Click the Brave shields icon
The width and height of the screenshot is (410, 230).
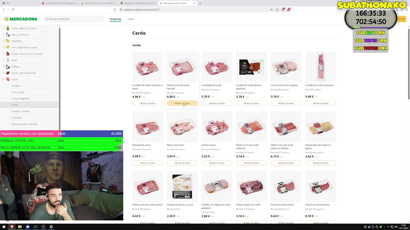[x=283, y=10]
